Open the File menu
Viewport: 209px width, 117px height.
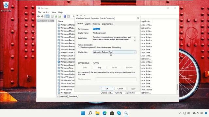39,12
